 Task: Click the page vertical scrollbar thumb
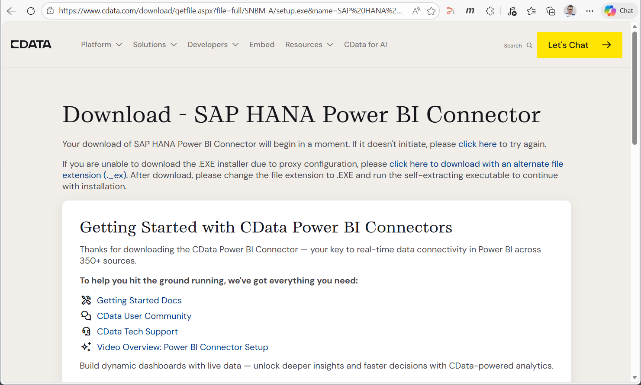tap(635, 88)
